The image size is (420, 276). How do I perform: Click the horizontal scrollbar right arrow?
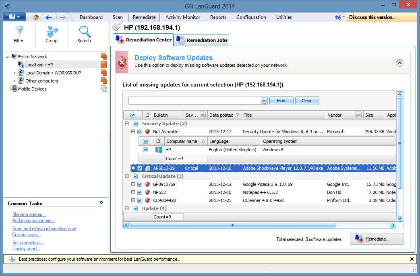[393, 225]
